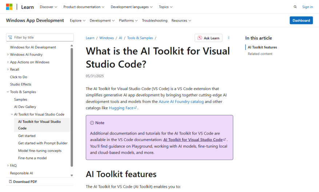Open the Topics dropdown

pos(166,7)
